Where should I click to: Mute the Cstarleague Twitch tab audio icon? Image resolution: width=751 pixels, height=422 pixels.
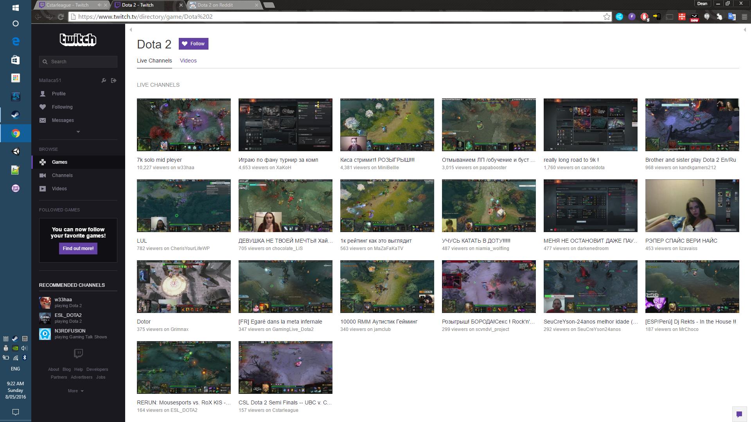coord(99,5)
